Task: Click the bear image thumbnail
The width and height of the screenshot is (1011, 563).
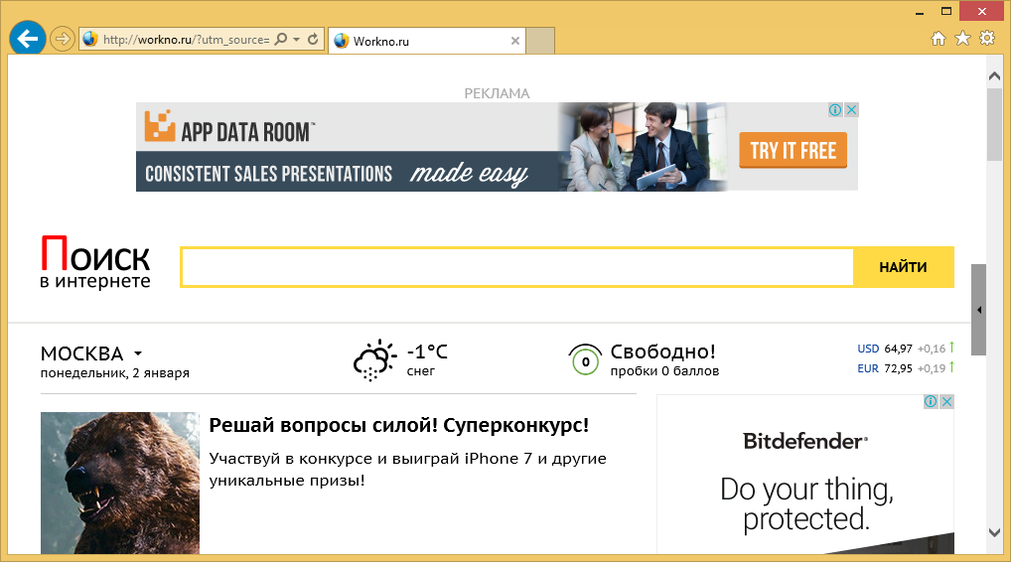Action: coord(120,483)
